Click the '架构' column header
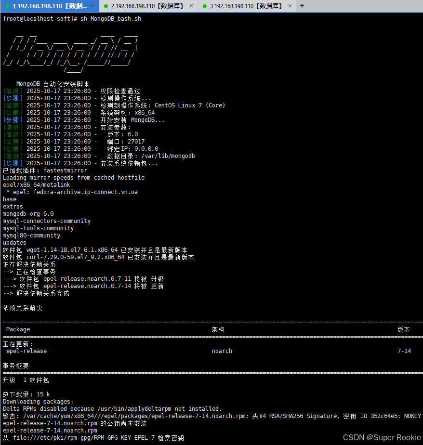Image resolution: width=423 pixels, height=445 pixels. pyautogui.click(x=218, y=329)
